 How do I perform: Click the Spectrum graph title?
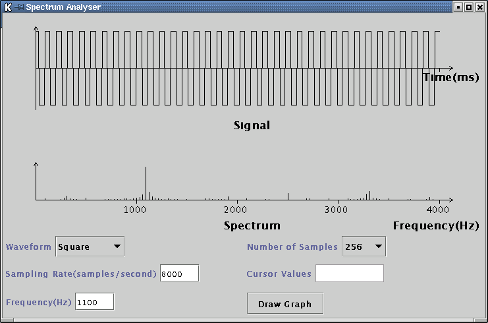(252, 225)
